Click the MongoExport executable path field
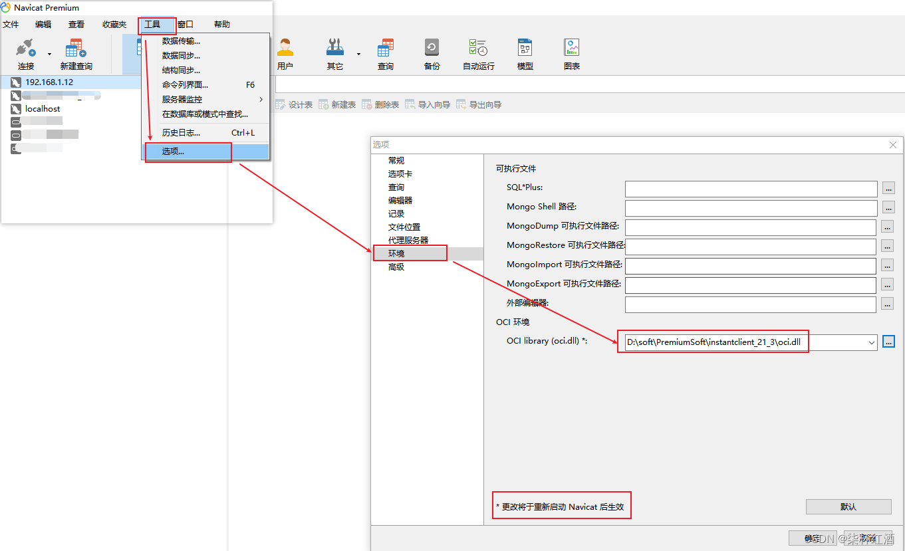The image size is (905, 551). point(751,285)
